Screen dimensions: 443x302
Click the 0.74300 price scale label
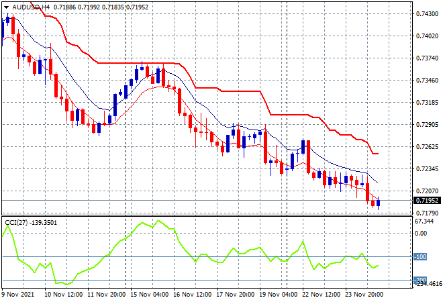tap(424, 13)
